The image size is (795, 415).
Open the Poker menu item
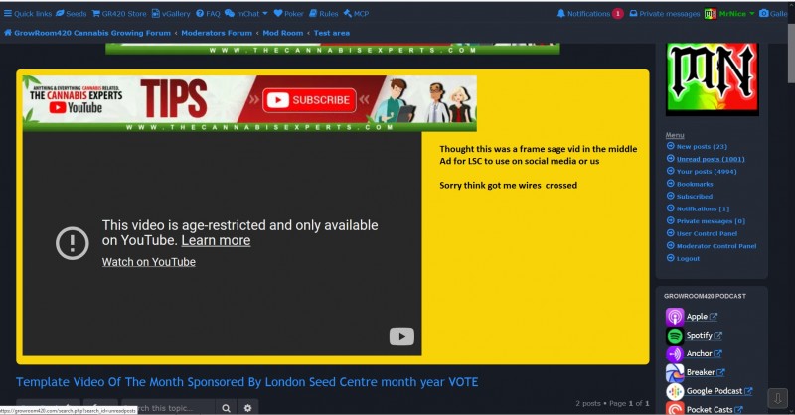pos(290,14)
